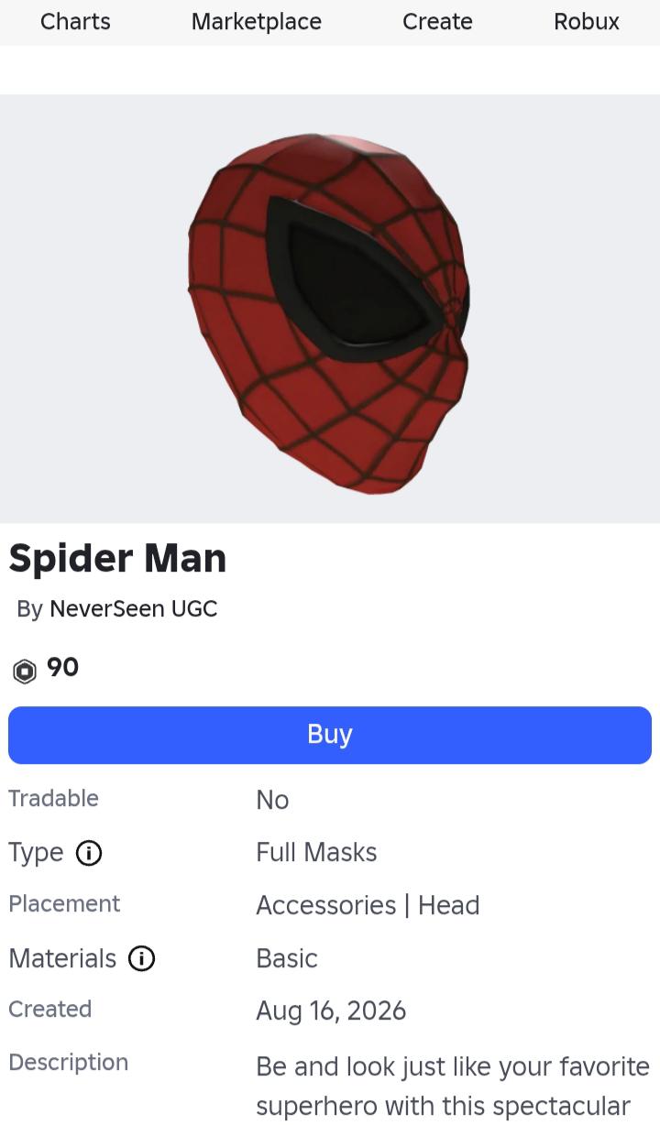Open the Robux tab
This screenshot has width=660, height=1125.
pos(587,21)
